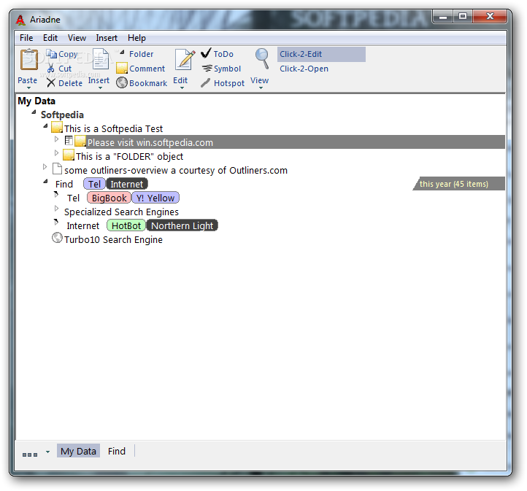Expand the outliners-overview node
This screenshot has height=491, width=527.
[x=45, y=166]
